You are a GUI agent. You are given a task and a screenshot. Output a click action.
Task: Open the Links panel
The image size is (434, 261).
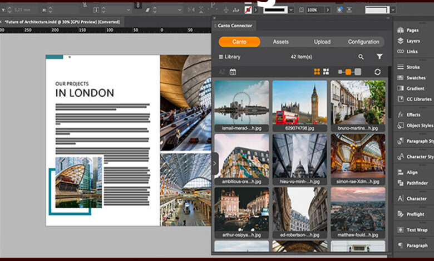tap(411, 52)
